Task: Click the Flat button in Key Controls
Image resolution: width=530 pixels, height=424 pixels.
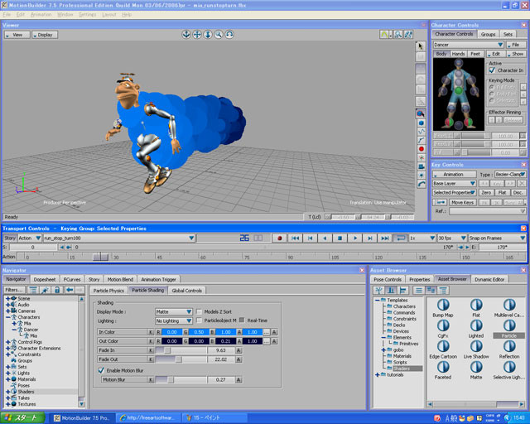Action: pyautogui.click(x=502, y=192)
